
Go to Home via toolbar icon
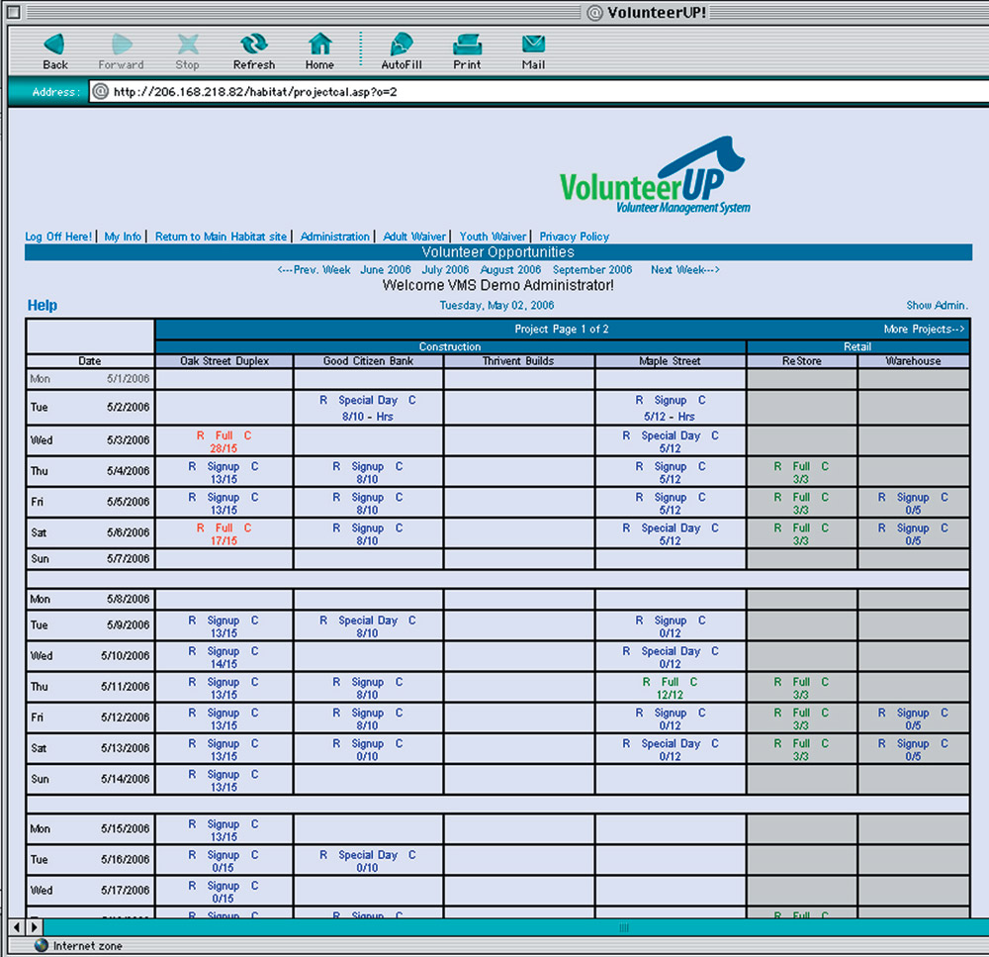tap(319, 45)
